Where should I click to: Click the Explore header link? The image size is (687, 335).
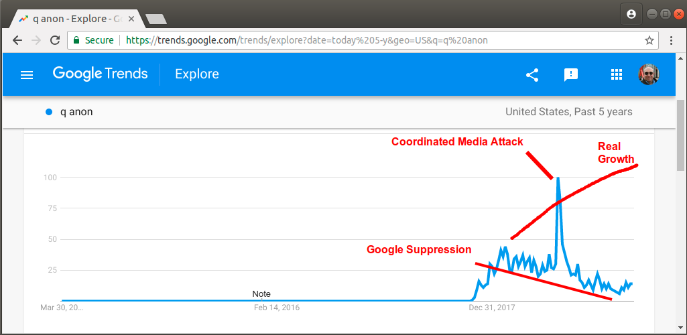click(197, 74)
